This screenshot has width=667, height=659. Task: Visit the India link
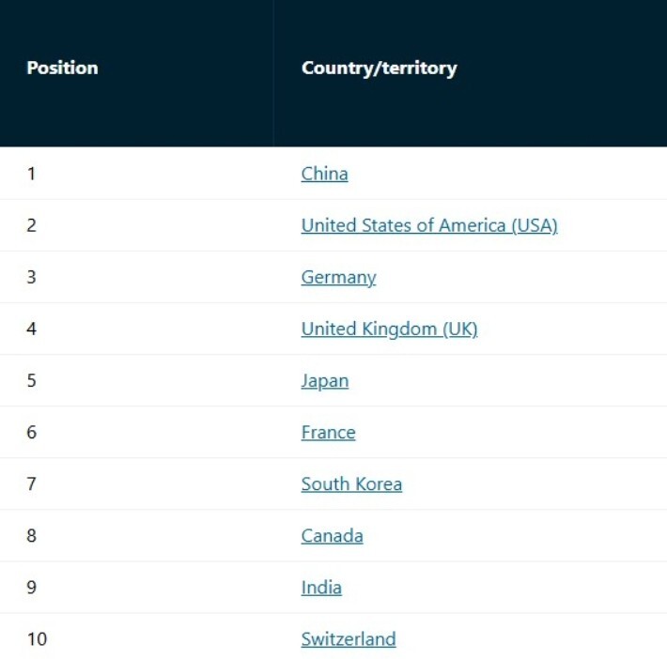[321, 587]
